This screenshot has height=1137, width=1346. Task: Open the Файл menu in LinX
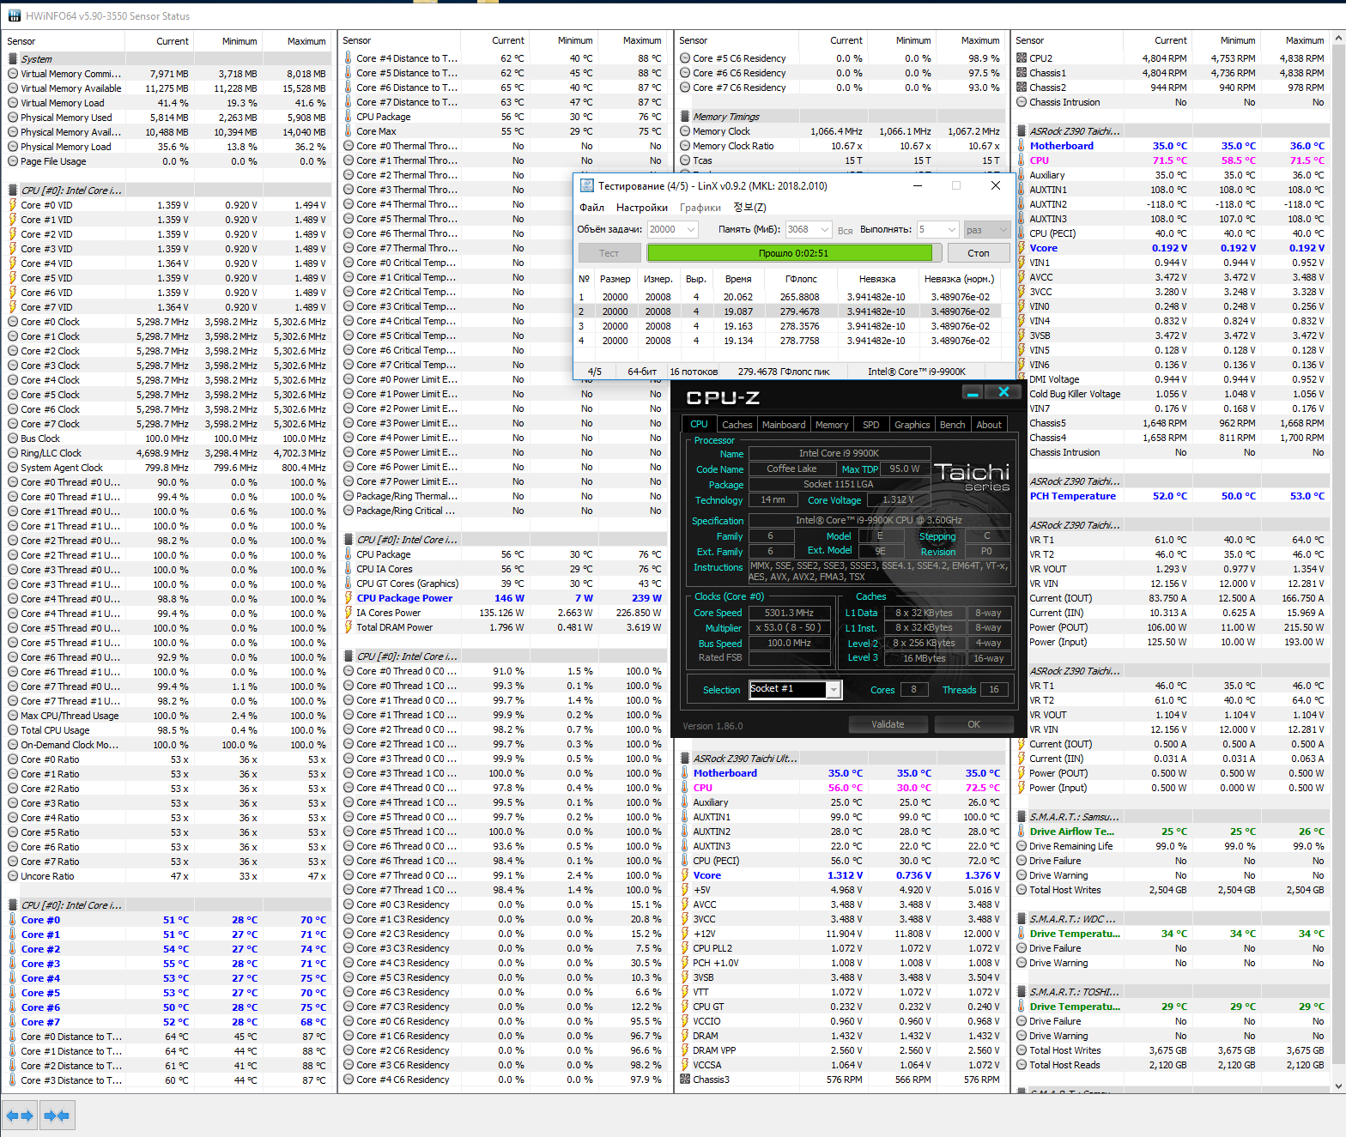[x=591, y=208]
